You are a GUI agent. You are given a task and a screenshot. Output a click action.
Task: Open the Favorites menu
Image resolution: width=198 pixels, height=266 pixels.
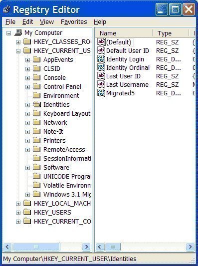pyautogui.click(x=74, y=22)
